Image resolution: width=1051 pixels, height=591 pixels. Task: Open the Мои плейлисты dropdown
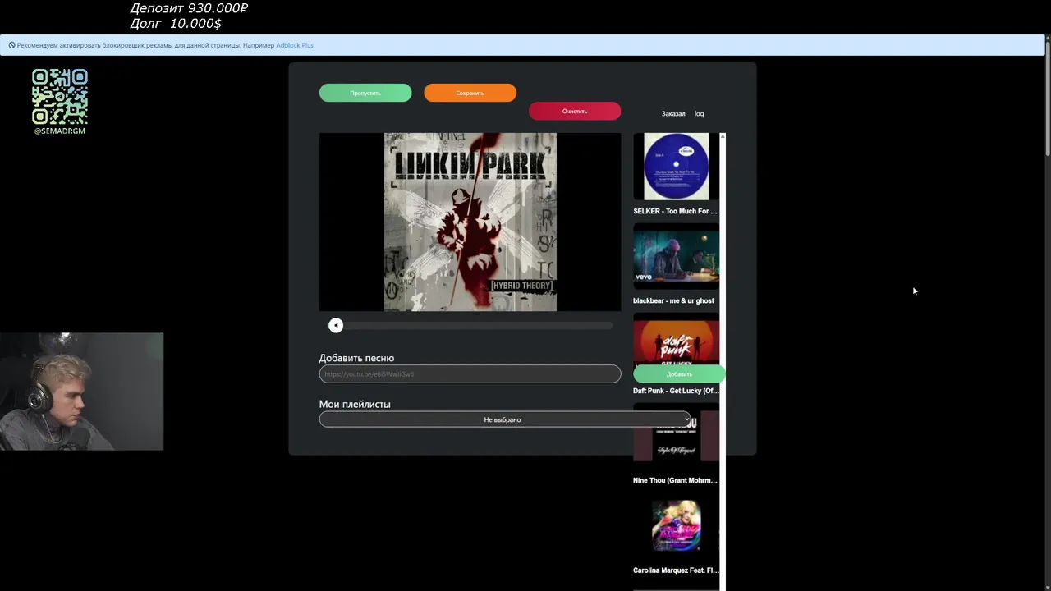(x=506, y=419)
